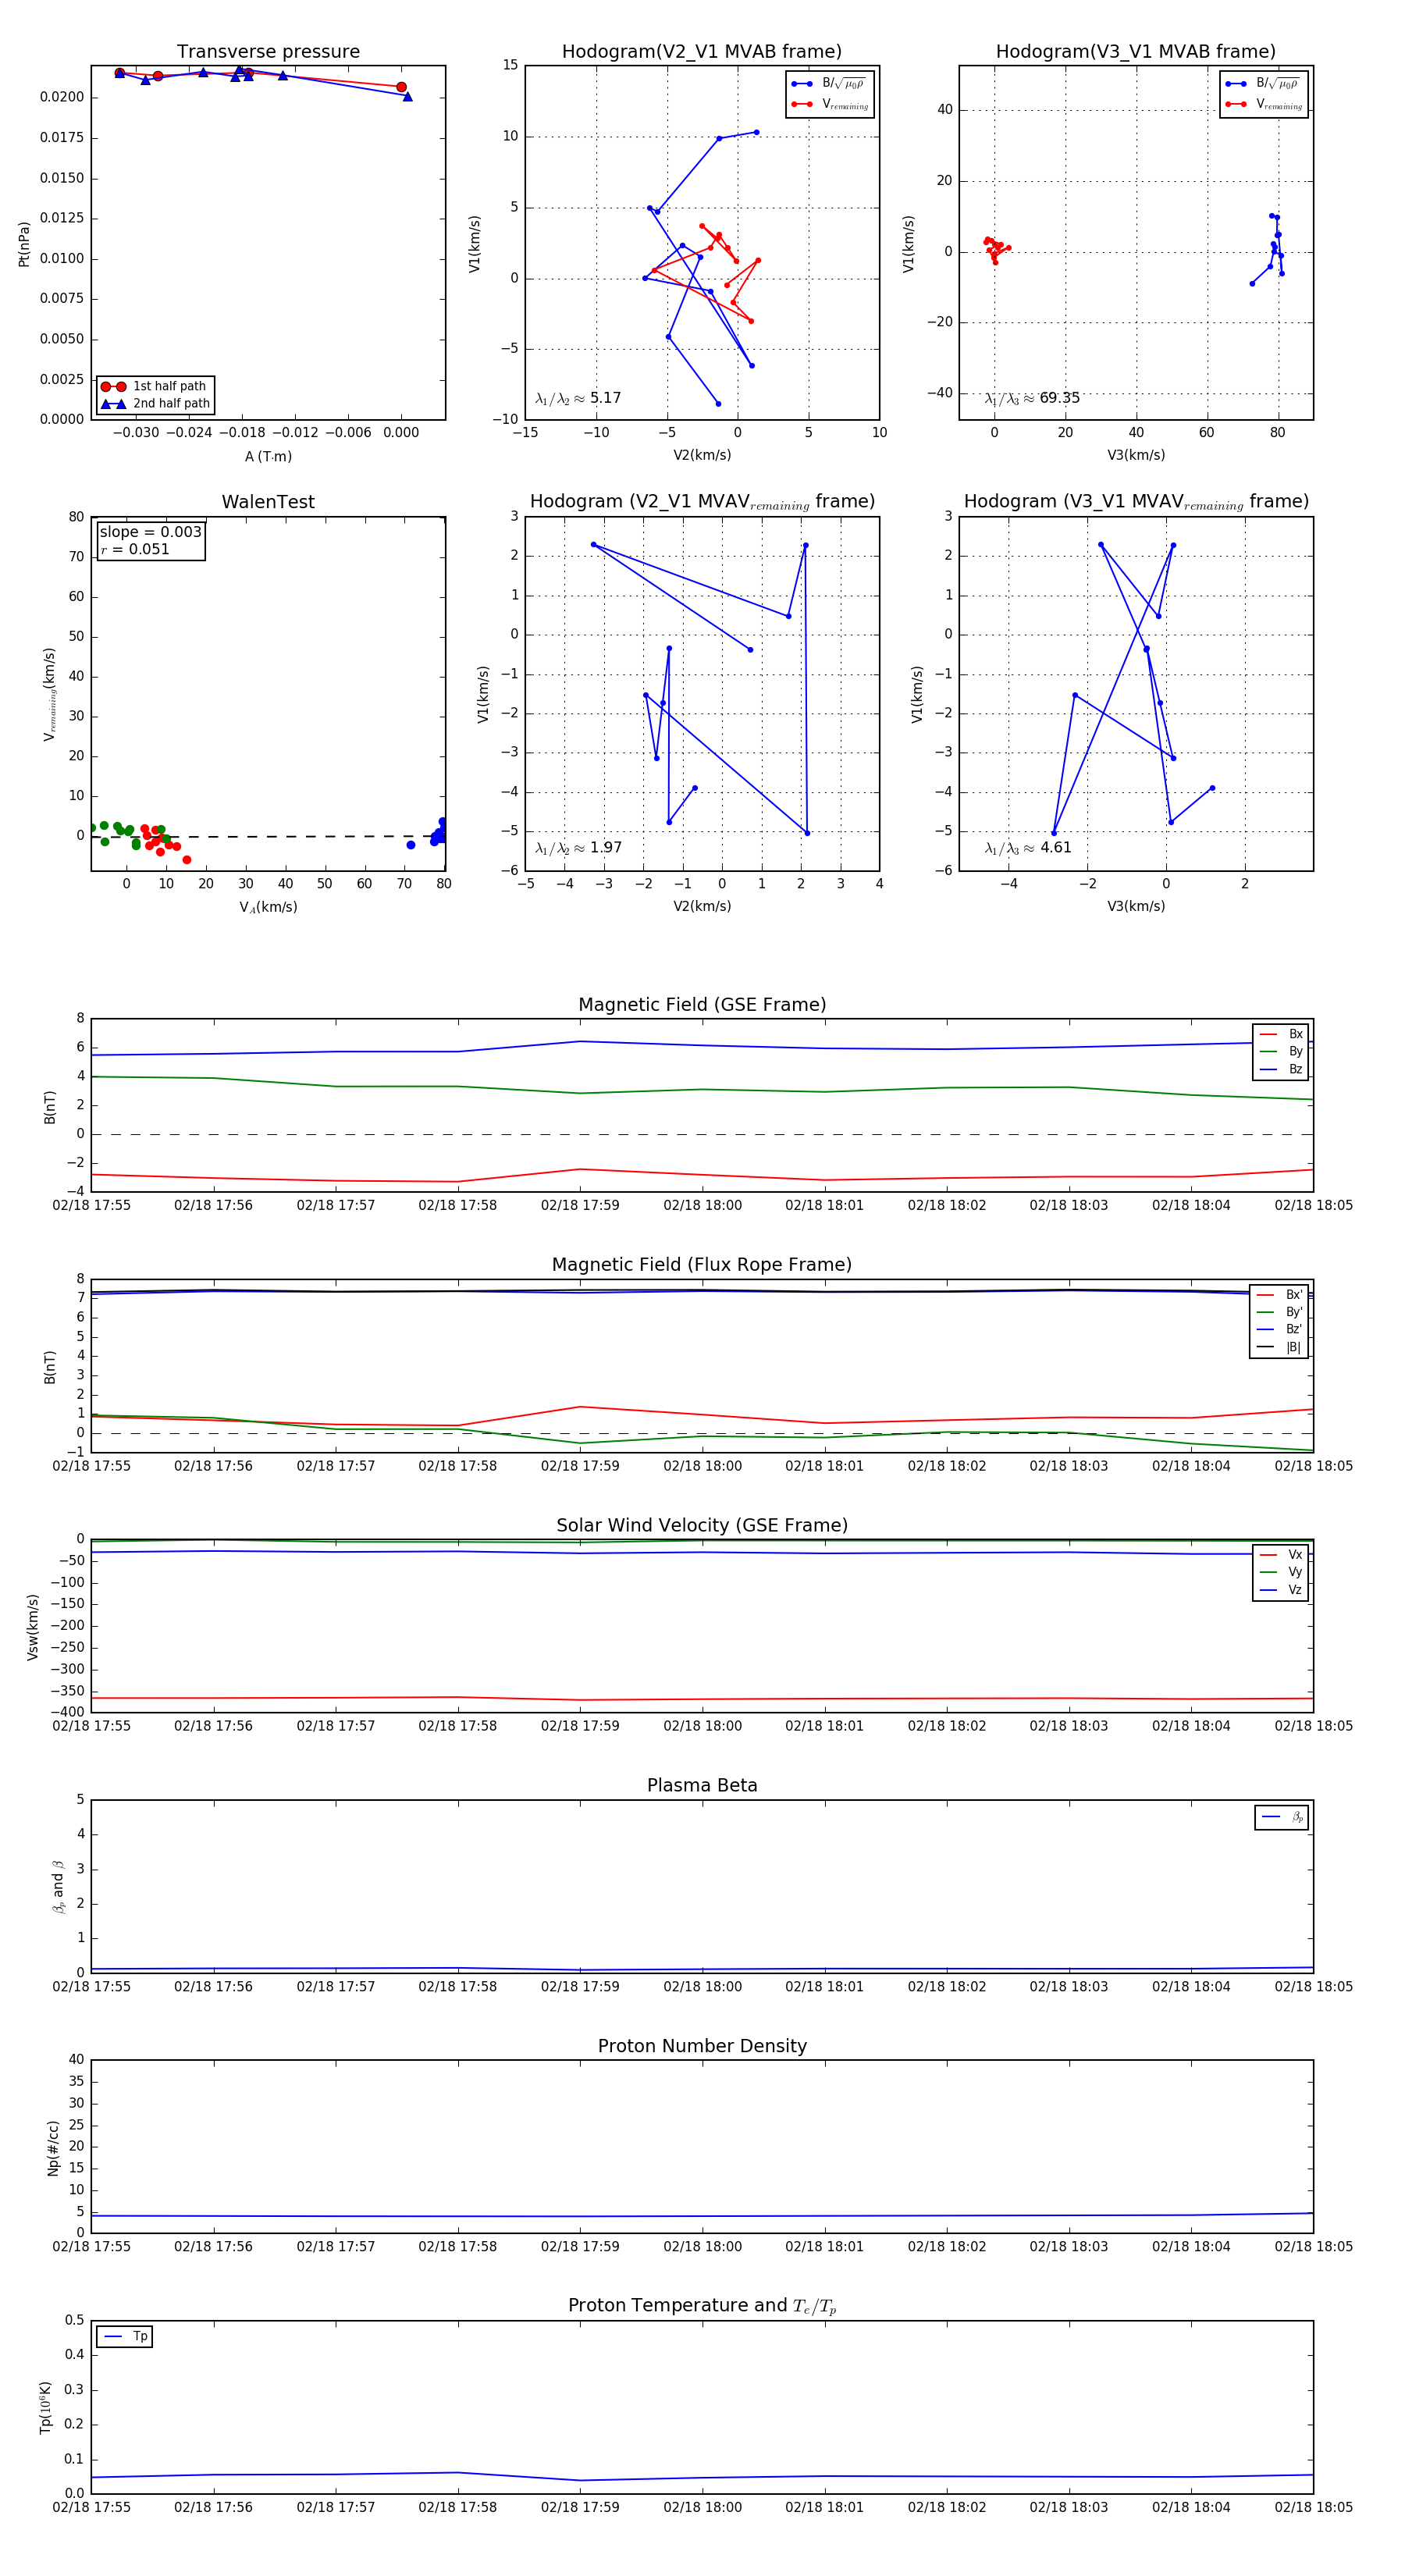
Task: Select the Vy legend entry in velocity plot
Action: [x=1281, y=1572]
